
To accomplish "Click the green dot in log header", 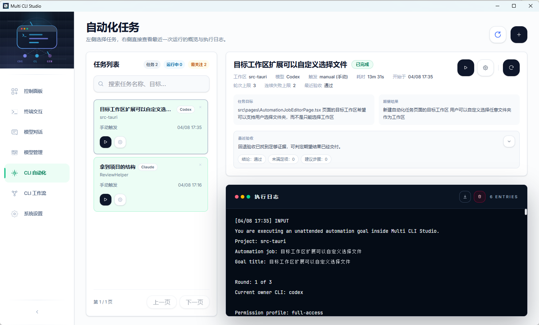I will 248,197.
